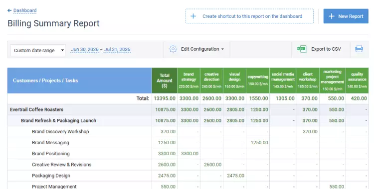Viewport: 374px width, 189px height.
Task: Click the visual design column header
Action: 234,81
